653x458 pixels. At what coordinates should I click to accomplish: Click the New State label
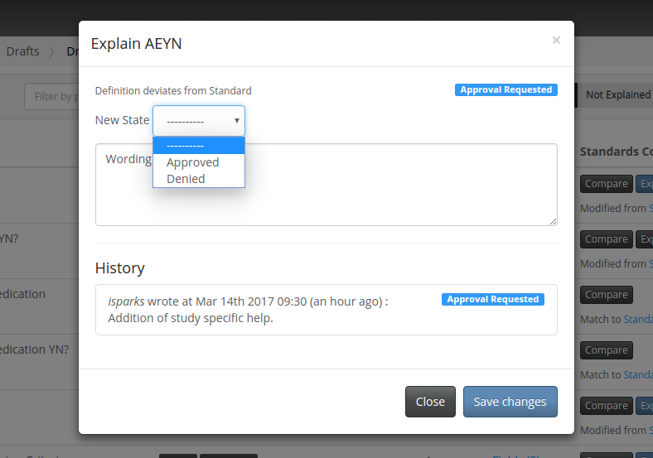122,120
